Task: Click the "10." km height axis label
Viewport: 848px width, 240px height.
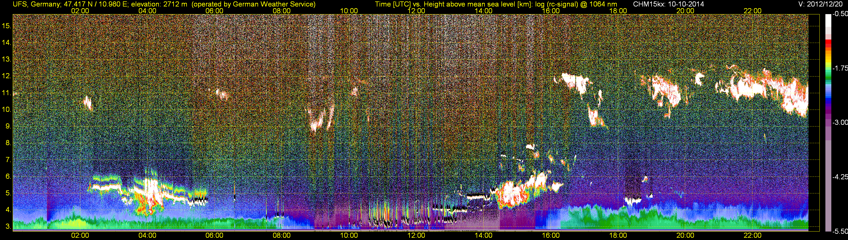Action: coord(6,110)
